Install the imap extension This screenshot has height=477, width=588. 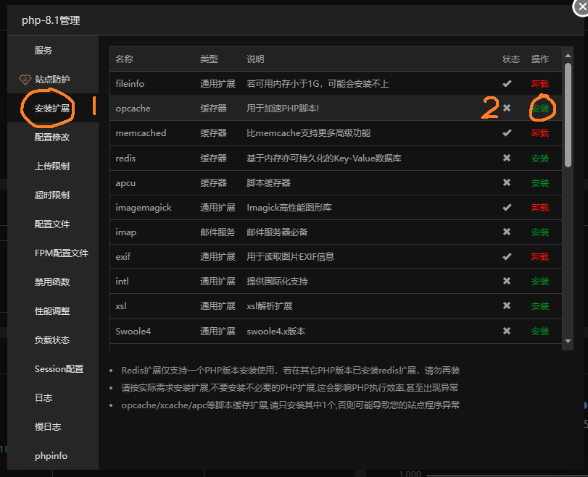point(540,233)
